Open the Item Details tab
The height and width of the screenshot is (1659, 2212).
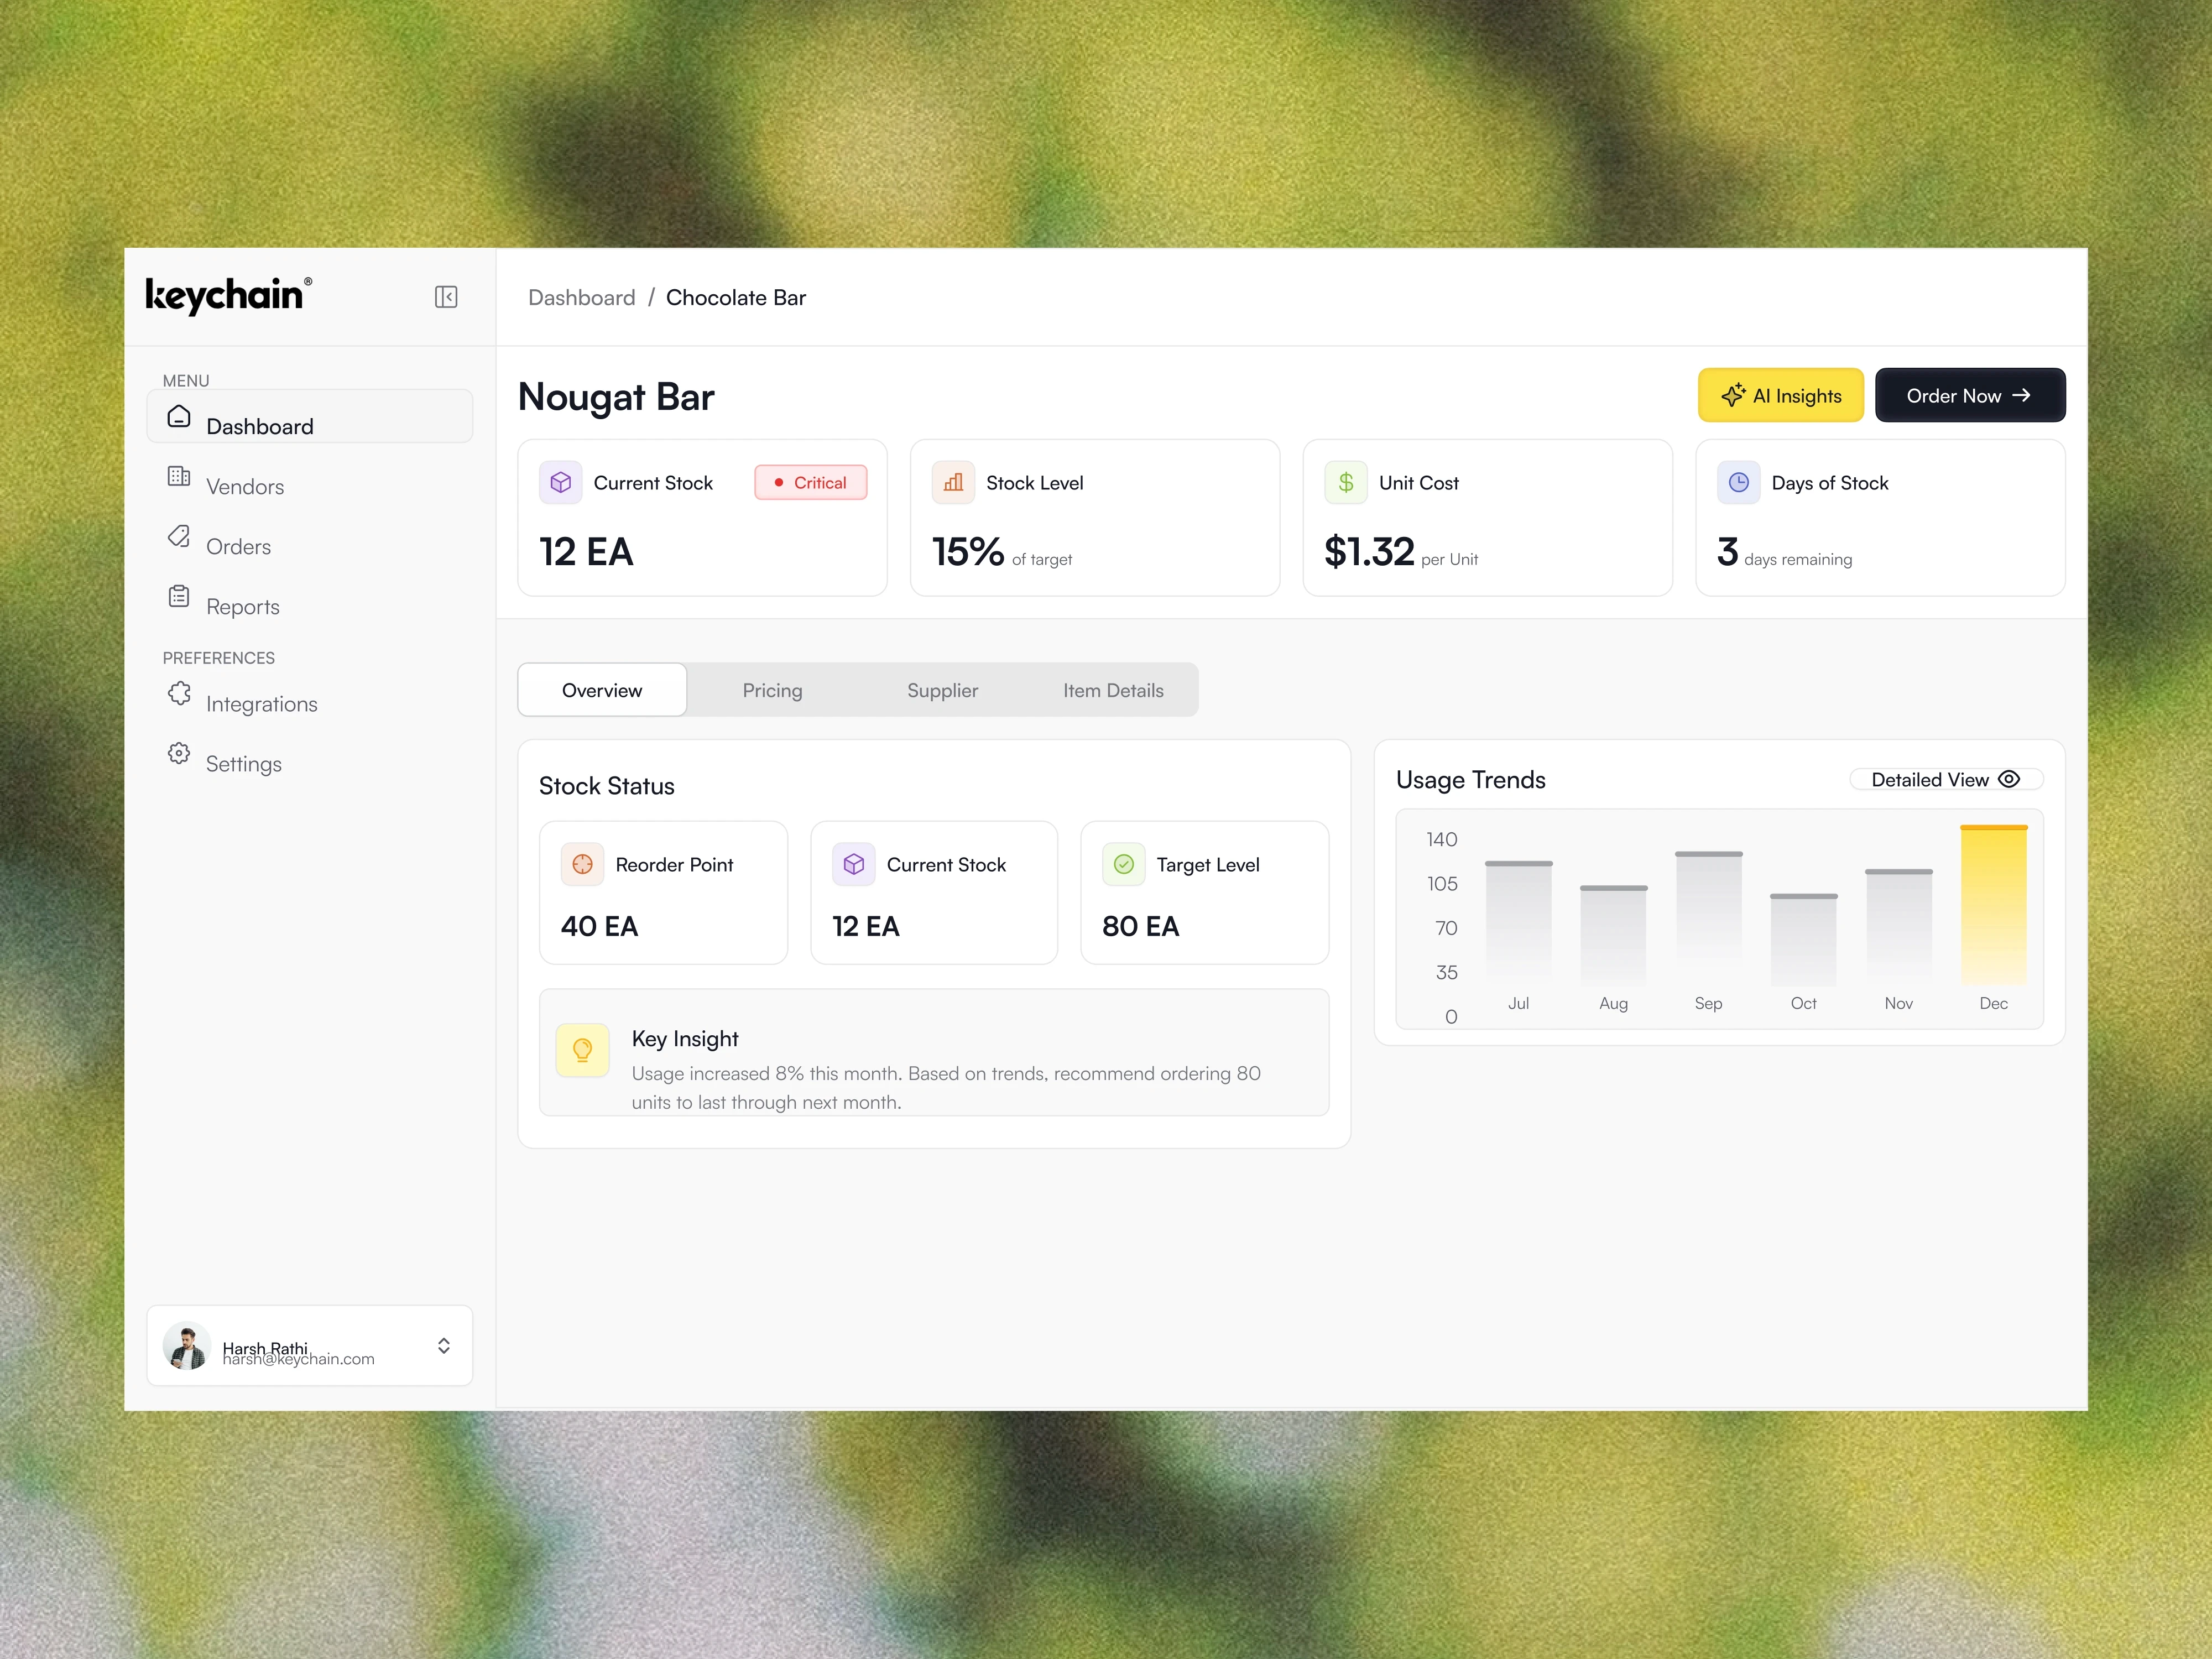[x=1113, y=690]
